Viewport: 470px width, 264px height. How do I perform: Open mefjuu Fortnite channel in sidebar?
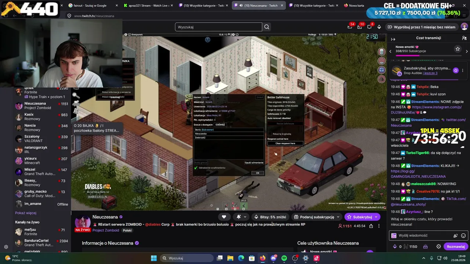click(x=41, y=232)
